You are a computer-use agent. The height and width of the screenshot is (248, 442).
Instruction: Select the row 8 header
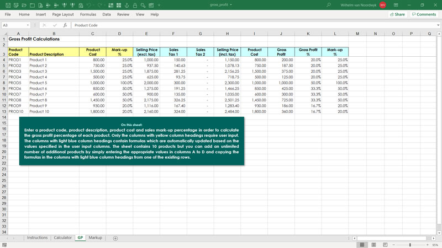pyautogui.click(x=4, y=83)
